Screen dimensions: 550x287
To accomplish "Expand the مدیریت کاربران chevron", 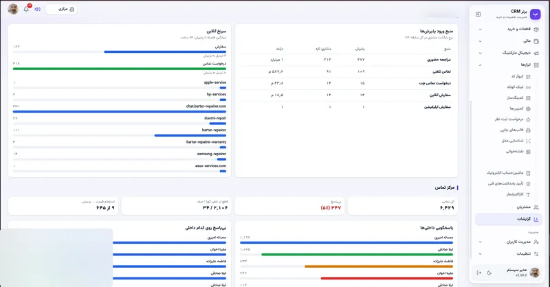I will coord(480,242).
